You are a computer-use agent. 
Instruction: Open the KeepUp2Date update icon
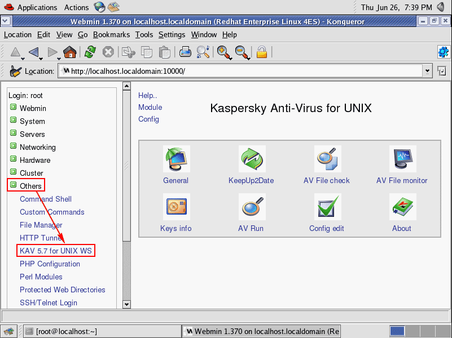click(x=252, y=159)
